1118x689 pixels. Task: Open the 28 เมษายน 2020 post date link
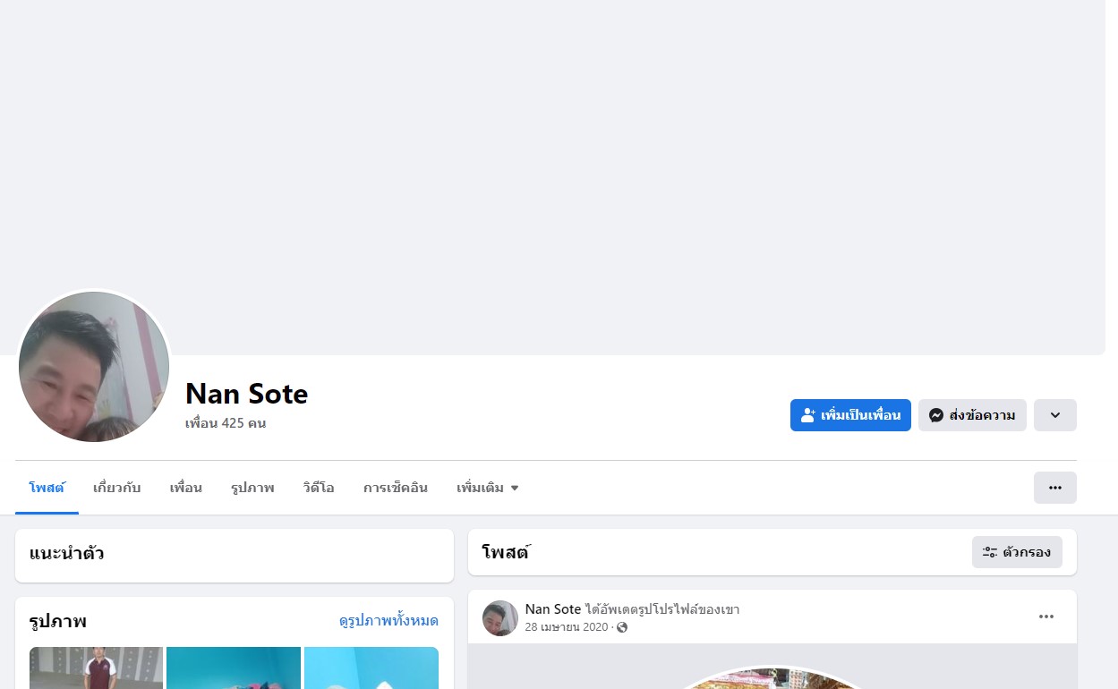coord(567,627)
